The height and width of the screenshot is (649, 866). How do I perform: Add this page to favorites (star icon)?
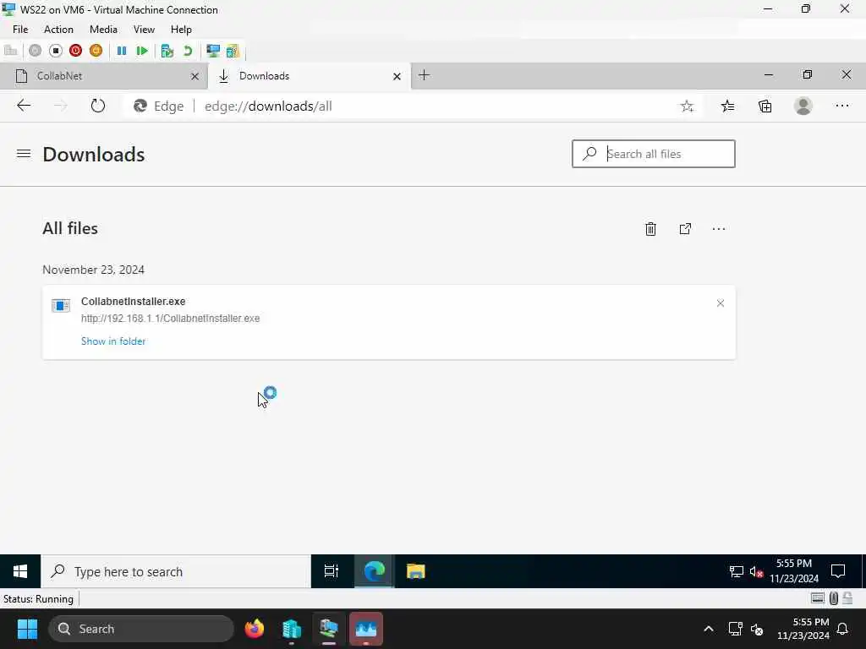[x=687, y=106]
